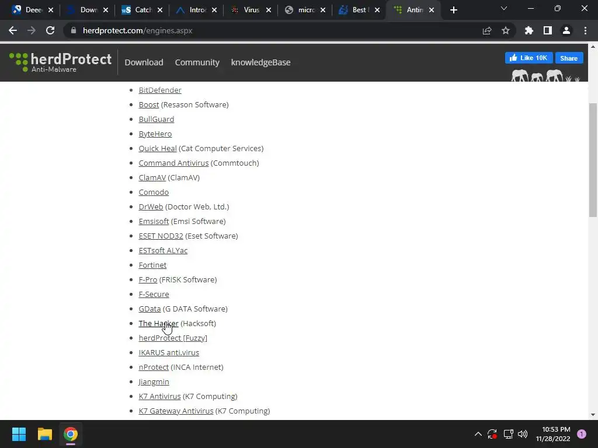Open the ESTsoft ALYac link

point(164,251)
